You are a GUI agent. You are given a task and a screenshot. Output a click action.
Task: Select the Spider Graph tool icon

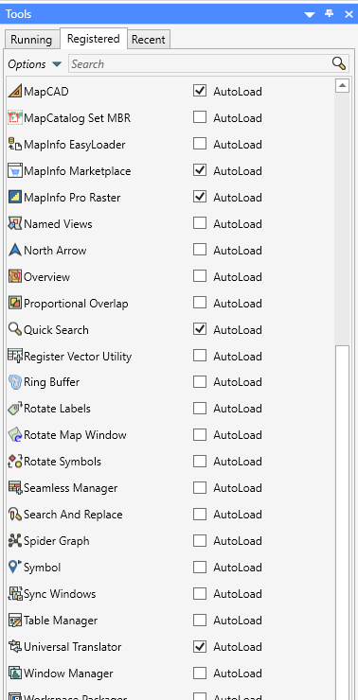coord(15,541)
